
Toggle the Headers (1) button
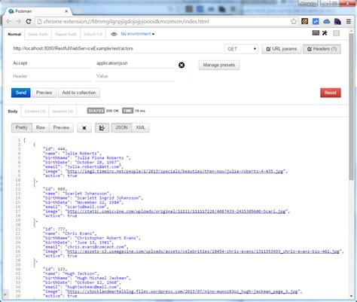[x=322, y=49]
